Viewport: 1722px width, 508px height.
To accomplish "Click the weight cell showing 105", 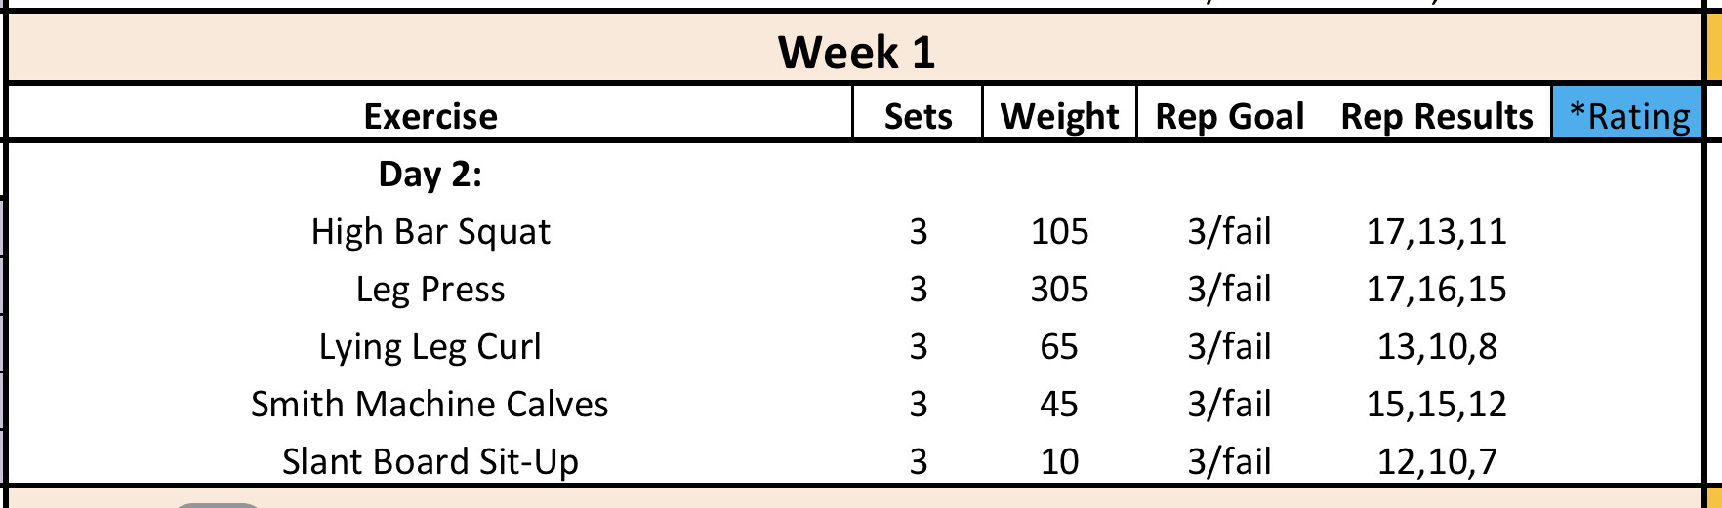I will pos(1059,231).
